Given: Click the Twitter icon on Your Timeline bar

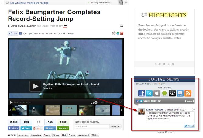Looking at the screenshot, I should (141, 101).
